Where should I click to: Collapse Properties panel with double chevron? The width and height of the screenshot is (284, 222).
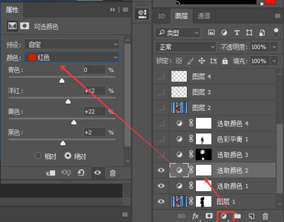pyautogui.click(x=113, y=9)
